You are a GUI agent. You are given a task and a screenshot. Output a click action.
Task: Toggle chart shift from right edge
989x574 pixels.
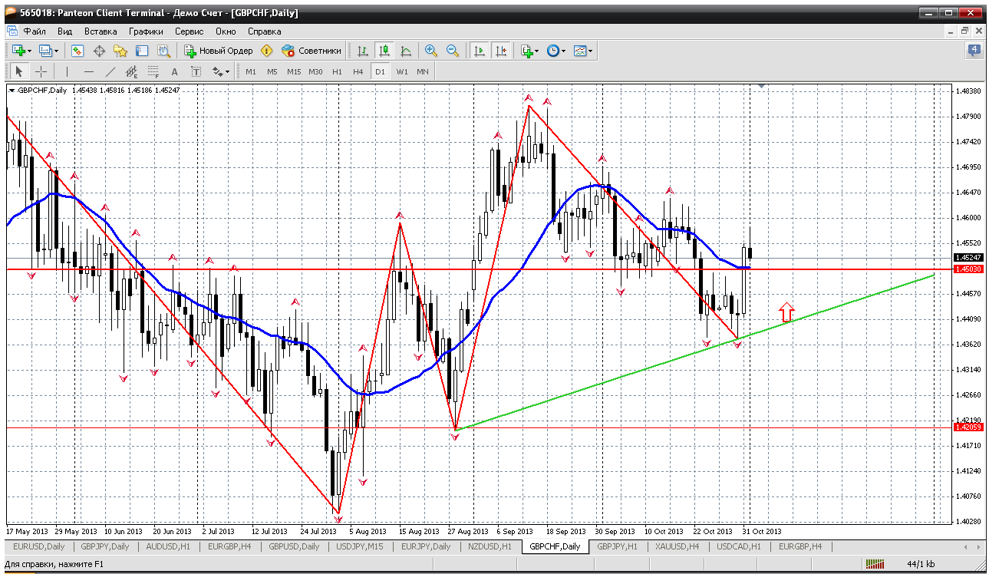tap(501, 51)
